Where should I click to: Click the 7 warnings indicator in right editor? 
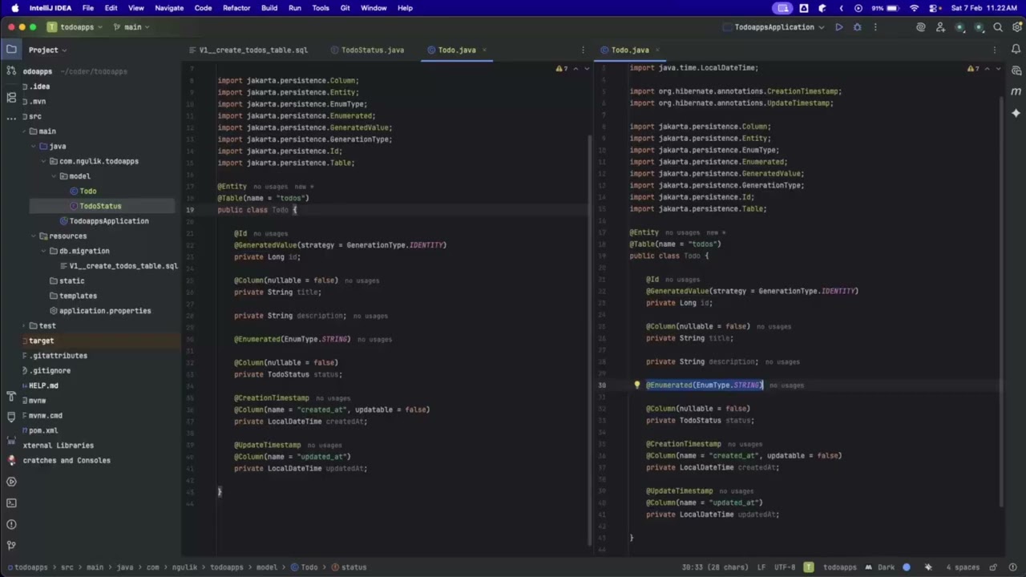click(975, 69)
